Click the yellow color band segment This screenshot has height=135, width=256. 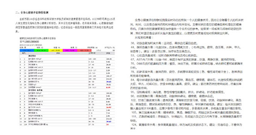point(55,50)
